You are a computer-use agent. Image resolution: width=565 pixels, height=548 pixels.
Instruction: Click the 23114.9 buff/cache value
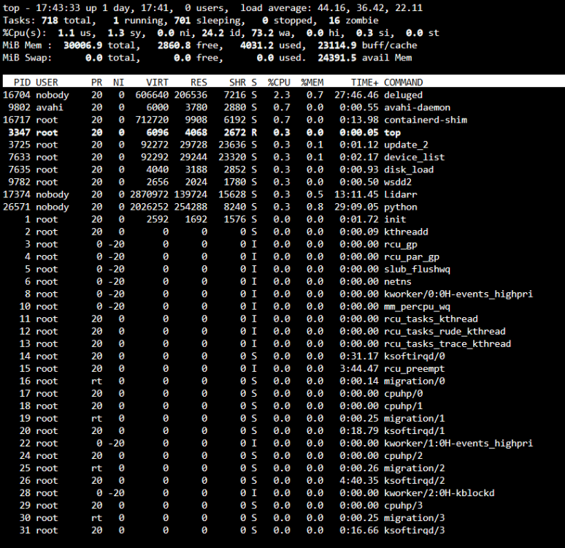point(337,45)
